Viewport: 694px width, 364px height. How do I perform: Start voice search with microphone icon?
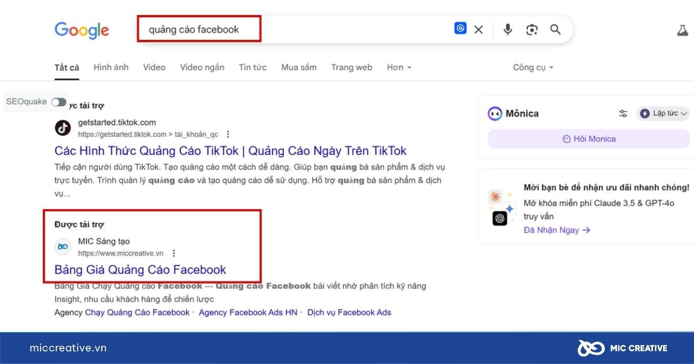tap(508, 29)
